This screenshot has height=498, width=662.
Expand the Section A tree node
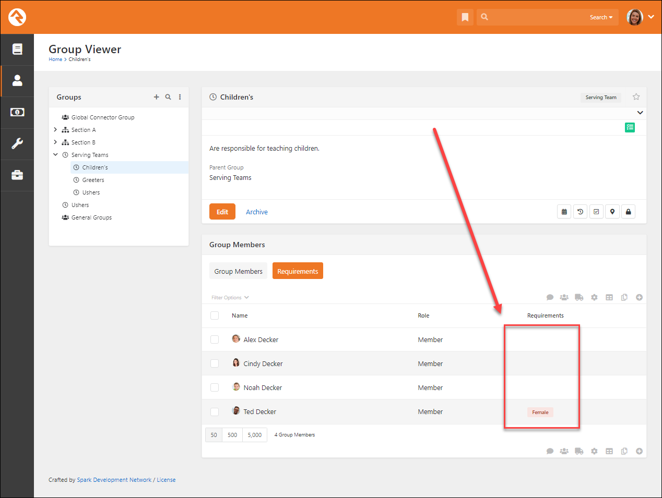pos(55,129)
